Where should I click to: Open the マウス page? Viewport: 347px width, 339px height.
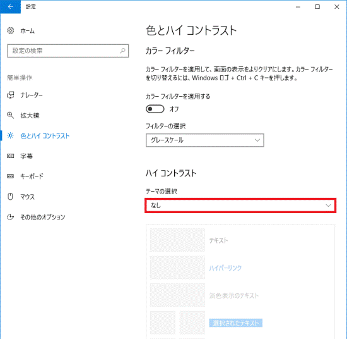click(x=27, y=197)
